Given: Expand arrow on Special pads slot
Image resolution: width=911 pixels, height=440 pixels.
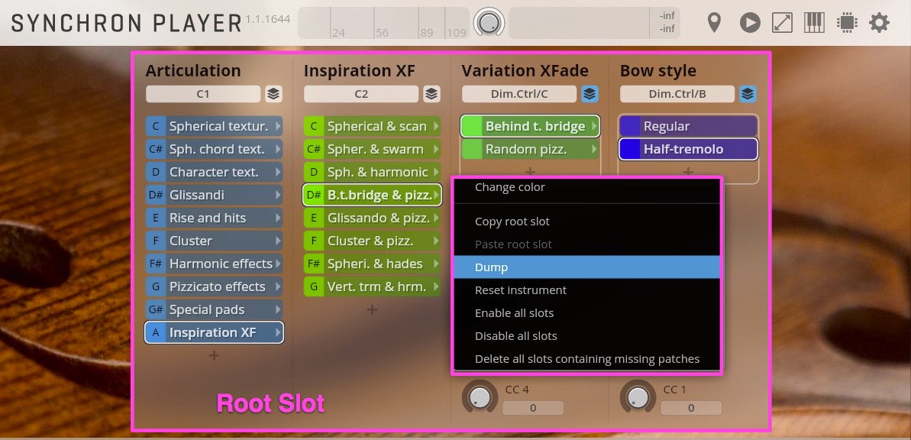Looking at the screenshot, I should pyautogui.click(x=278, y=310).
